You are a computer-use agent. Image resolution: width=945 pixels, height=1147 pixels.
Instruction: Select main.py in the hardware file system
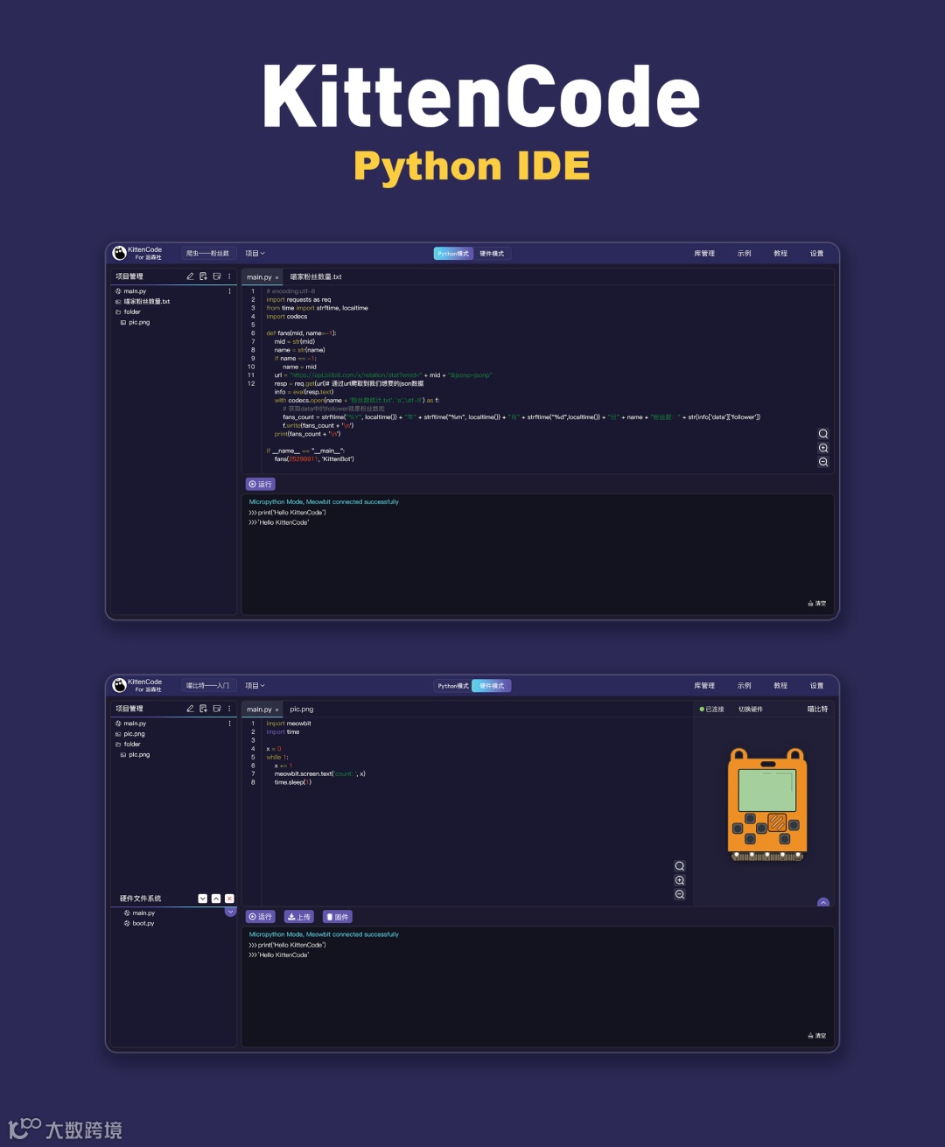pos(139,913)
